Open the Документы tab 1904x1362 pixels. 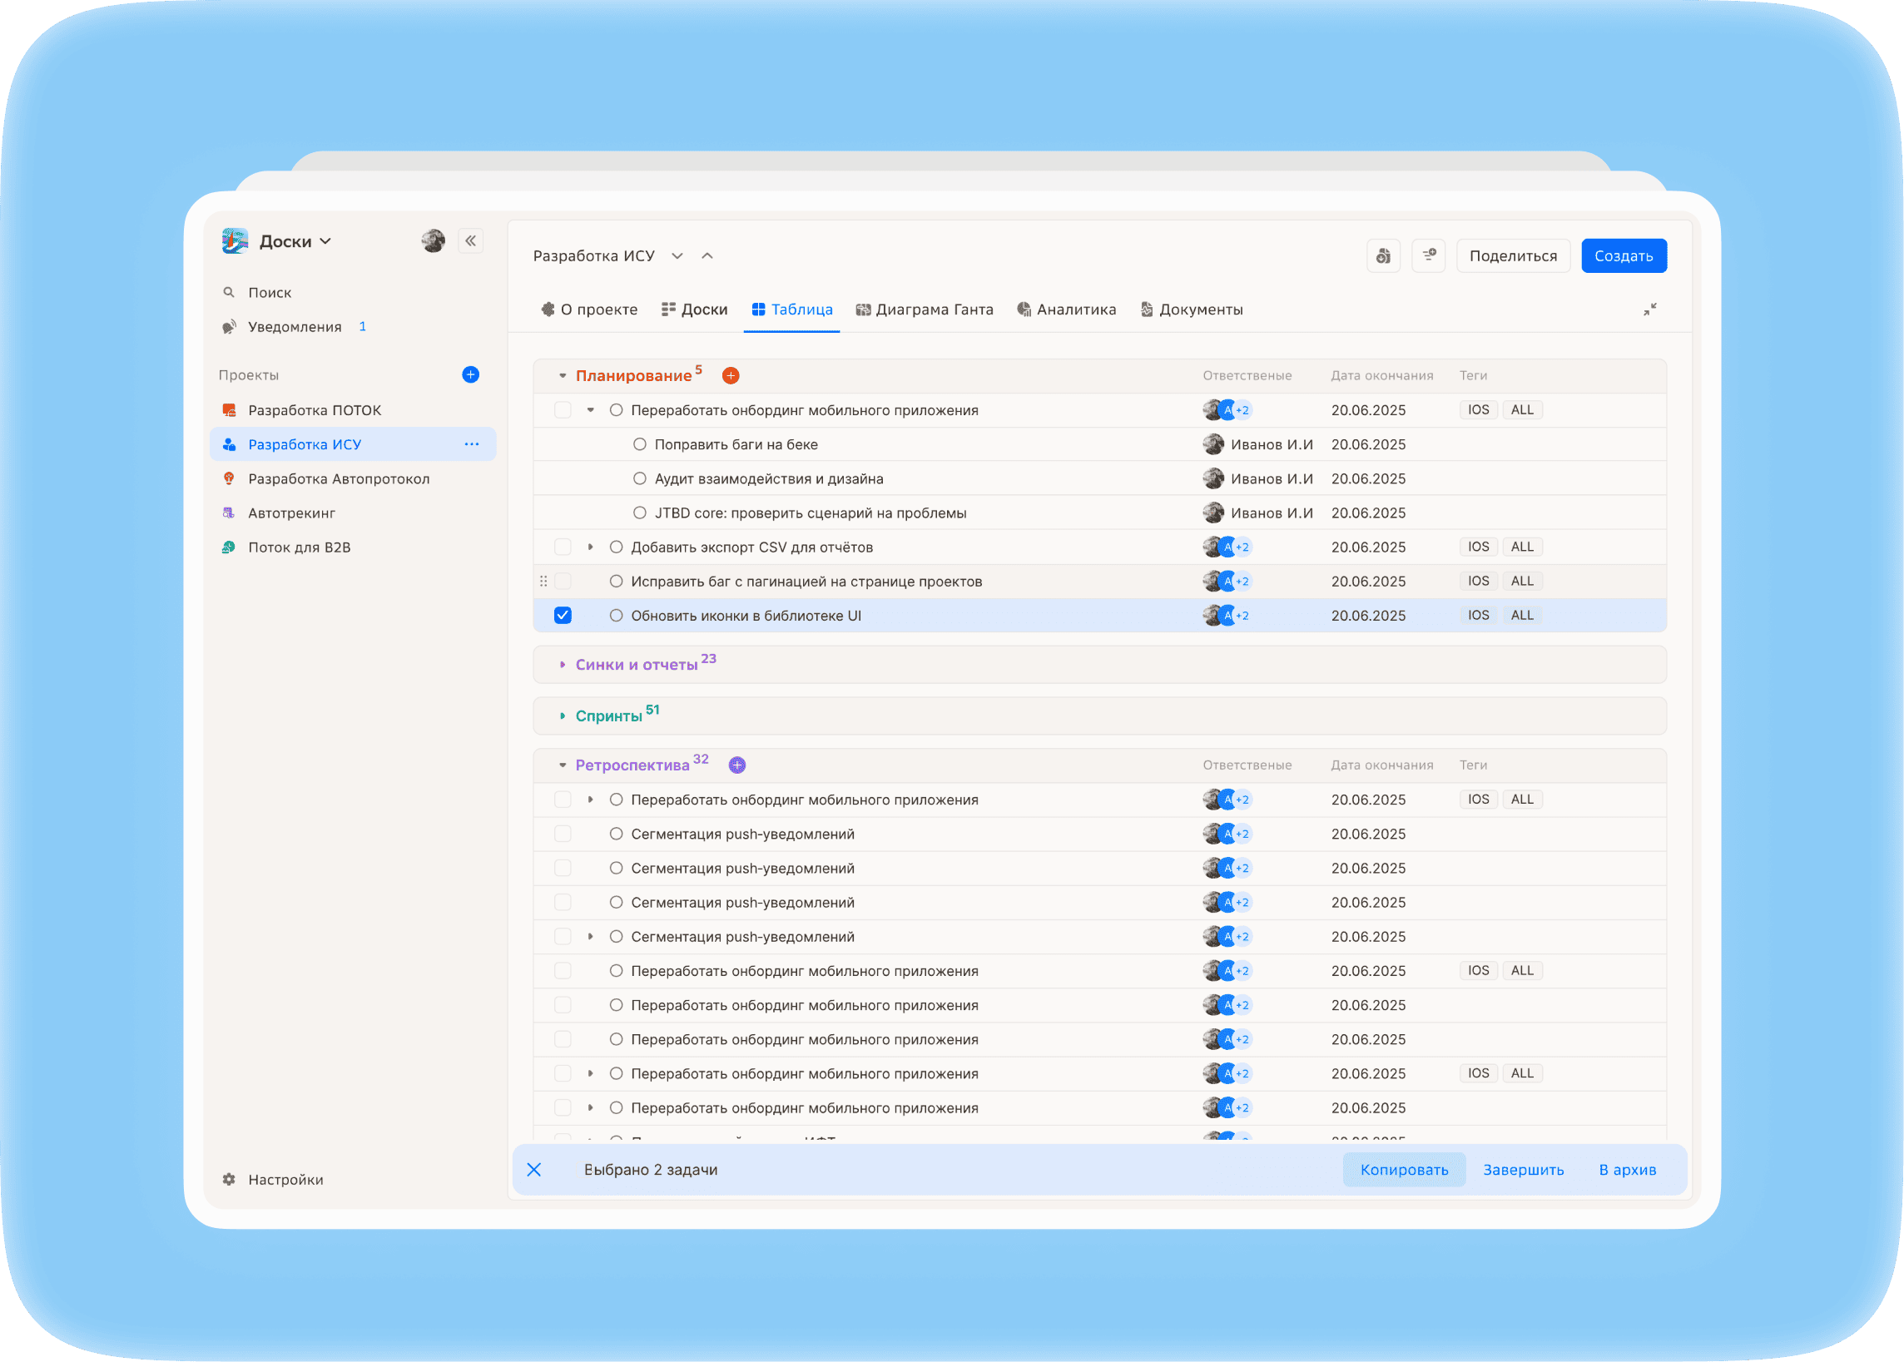(1192, 310)
